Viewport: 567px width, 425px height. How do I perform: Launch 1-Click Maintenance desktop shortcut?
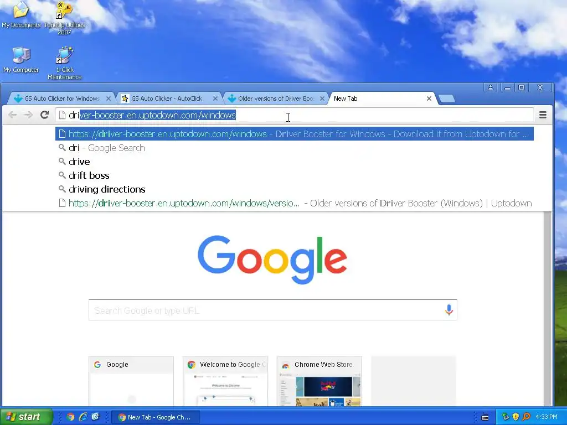pyautogui.click(x=64, y=63)
